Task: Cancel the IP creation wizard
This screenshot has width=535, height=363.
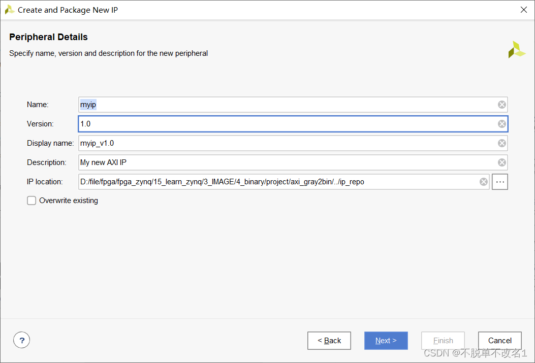Action: 499,341
